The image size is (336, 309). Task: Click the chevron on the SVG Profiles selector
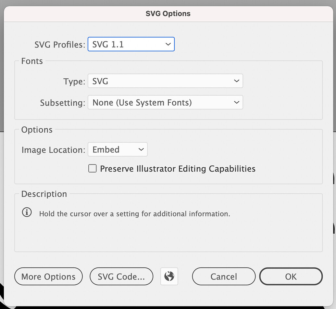tap(168, 44)
